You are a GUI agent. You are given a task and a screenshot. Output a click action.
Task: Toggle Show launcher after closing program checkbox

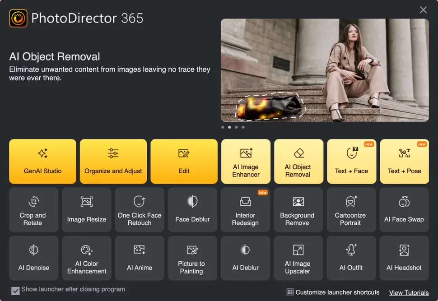(15, 290)
